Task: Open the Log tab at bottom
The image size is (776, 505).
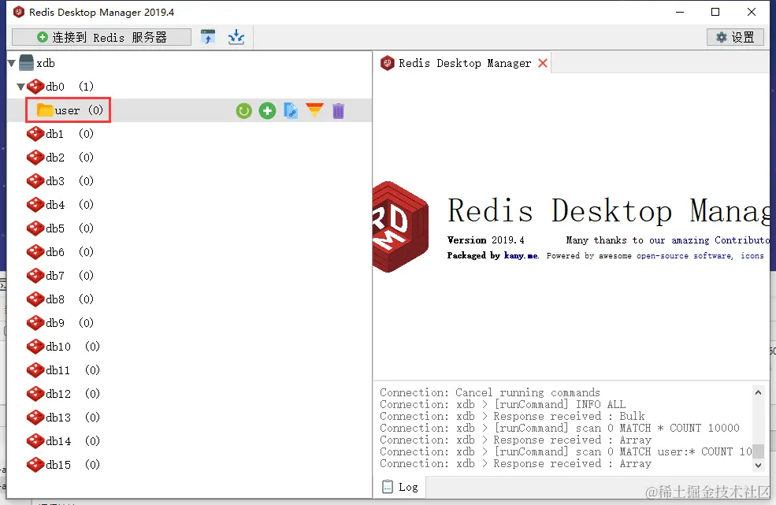Action: coord(400,487)
